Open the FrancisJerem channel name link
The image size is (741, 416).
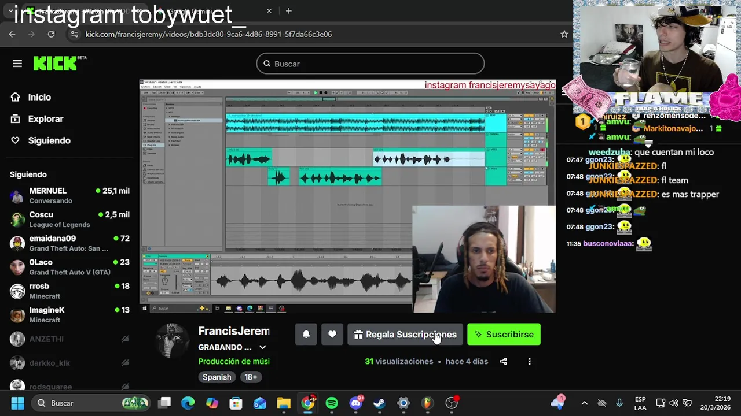[233, 331]
